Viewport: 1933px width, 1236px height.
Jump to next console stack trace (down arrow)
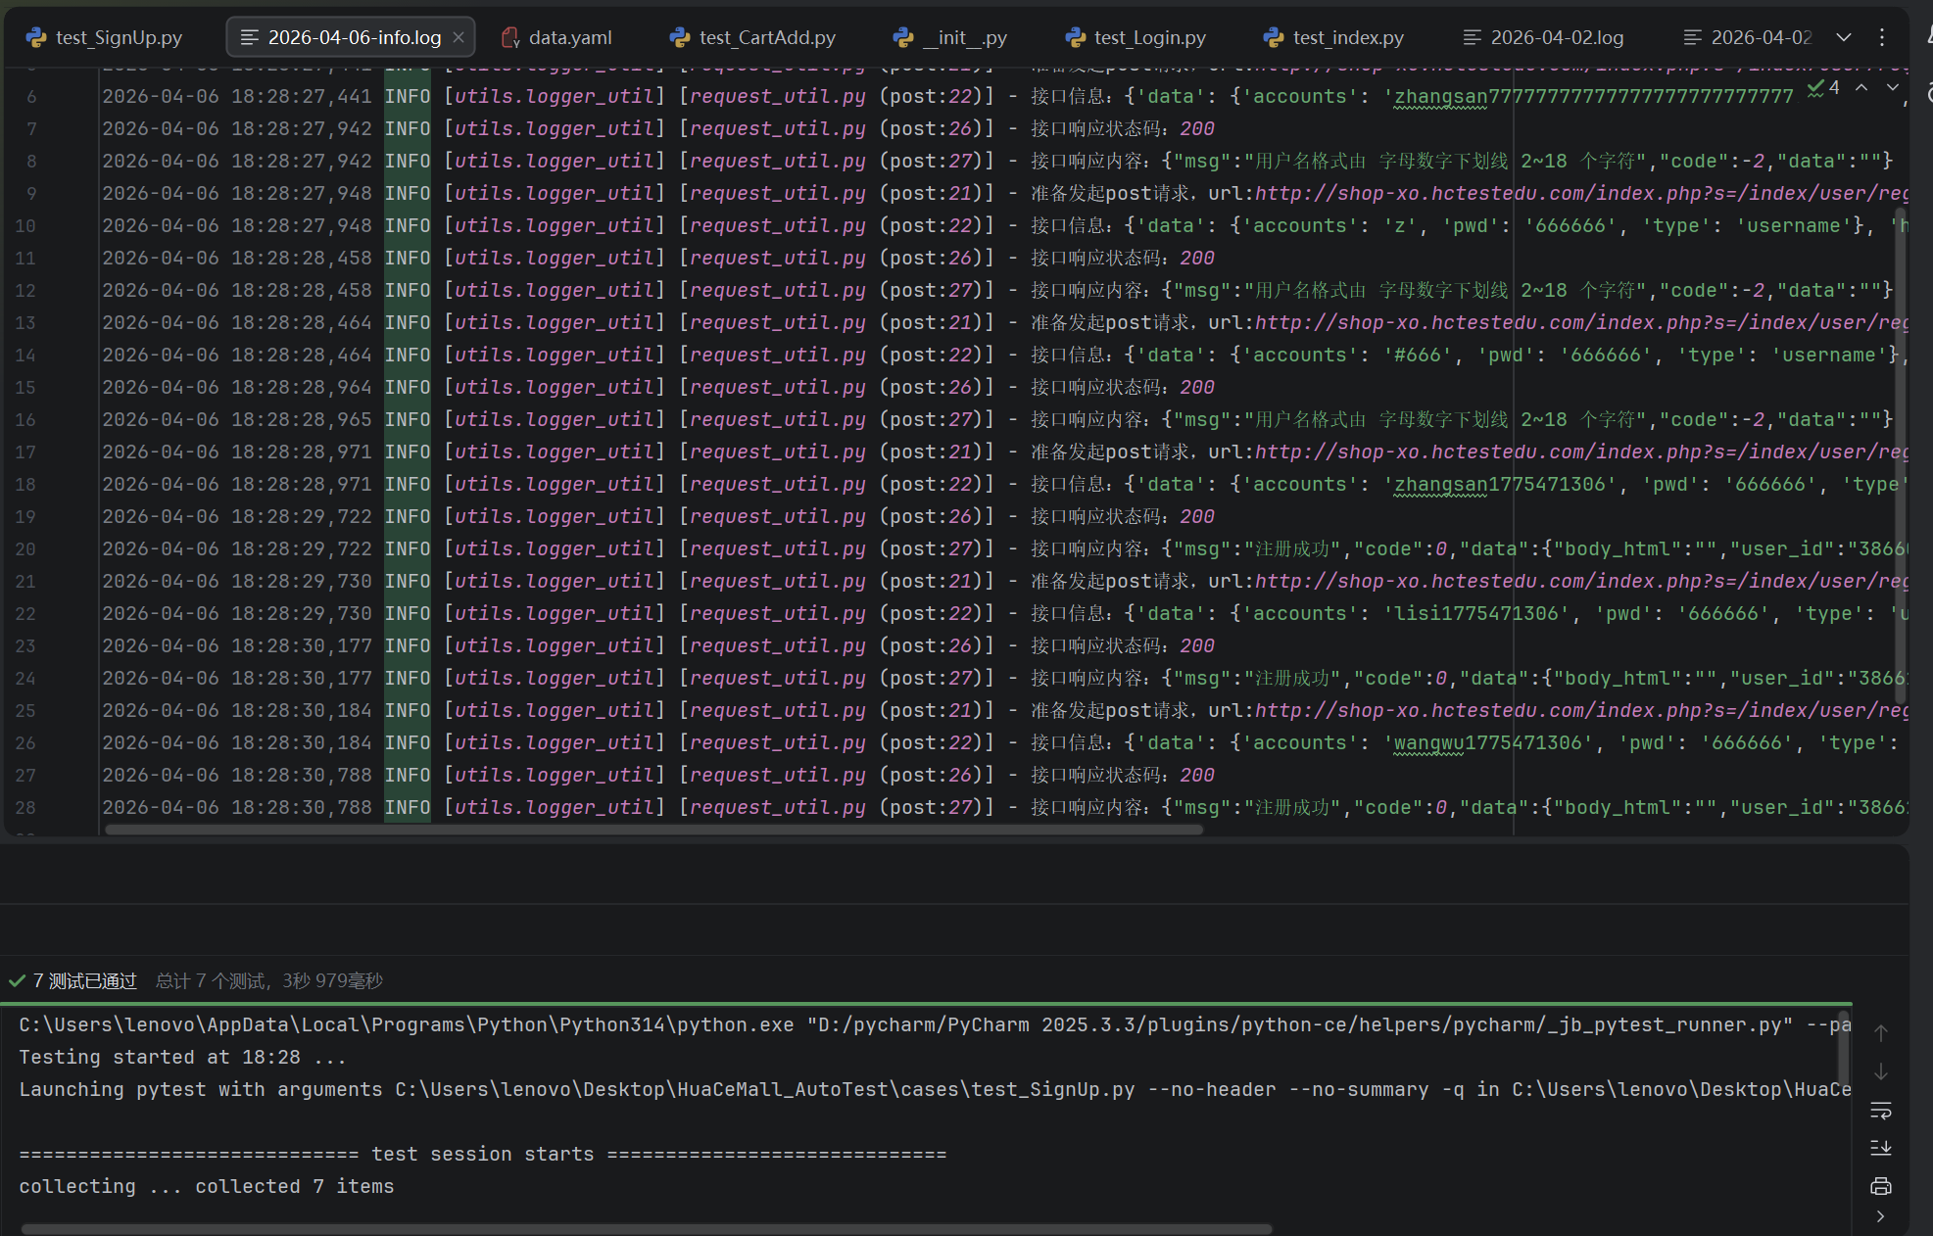click(1880, 1072)
